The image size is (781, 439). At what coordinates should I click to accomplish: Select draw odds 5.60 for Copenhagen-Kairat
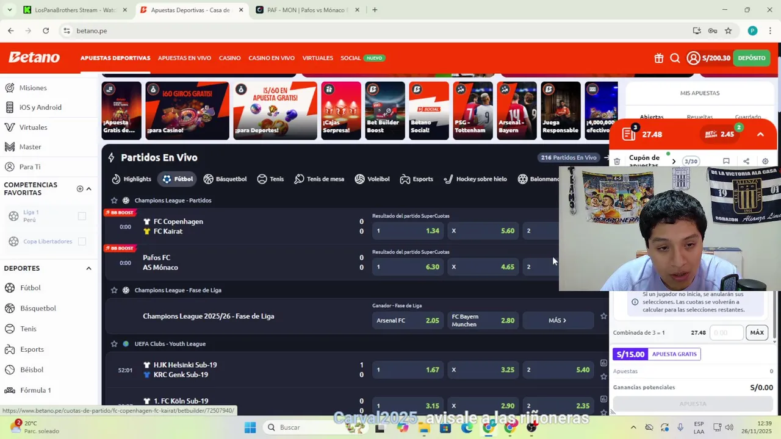point(483,231)
